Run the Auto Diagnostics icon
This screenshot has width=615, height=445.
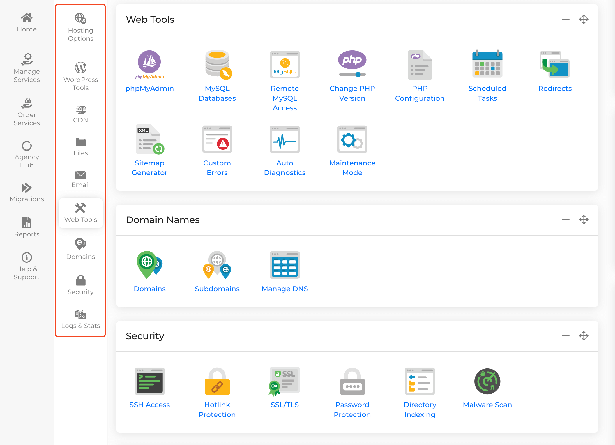[x=285, y=139]
